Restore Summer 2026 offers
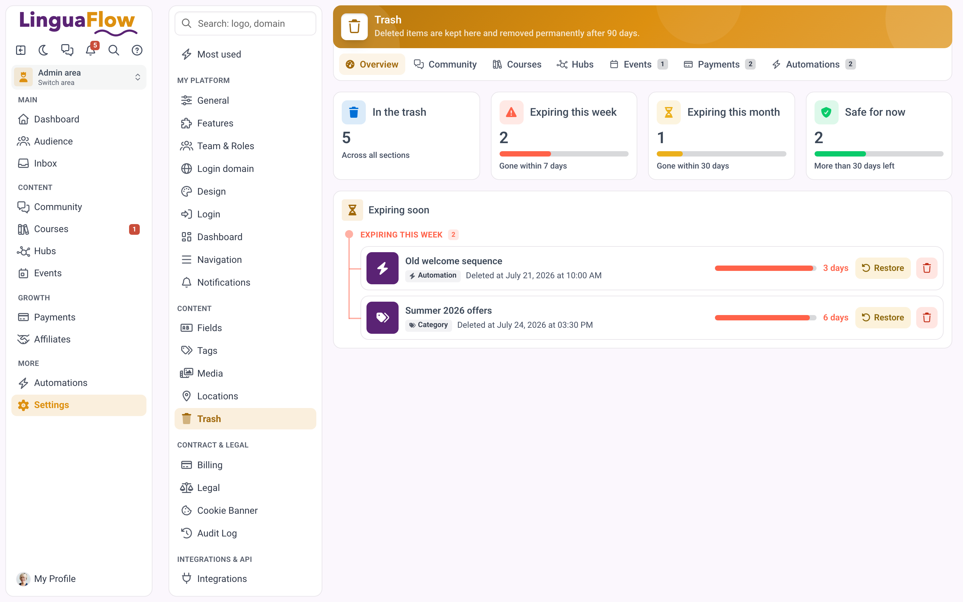 point(883,318)
